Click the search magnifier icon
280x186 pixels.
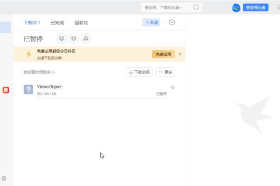(x=196, y=7)
